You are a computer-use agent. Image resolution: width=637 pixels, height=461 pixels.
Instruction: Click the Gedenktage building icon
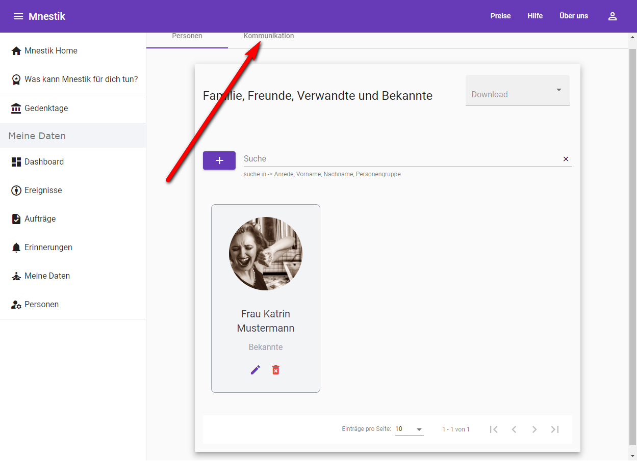[16, 109]
